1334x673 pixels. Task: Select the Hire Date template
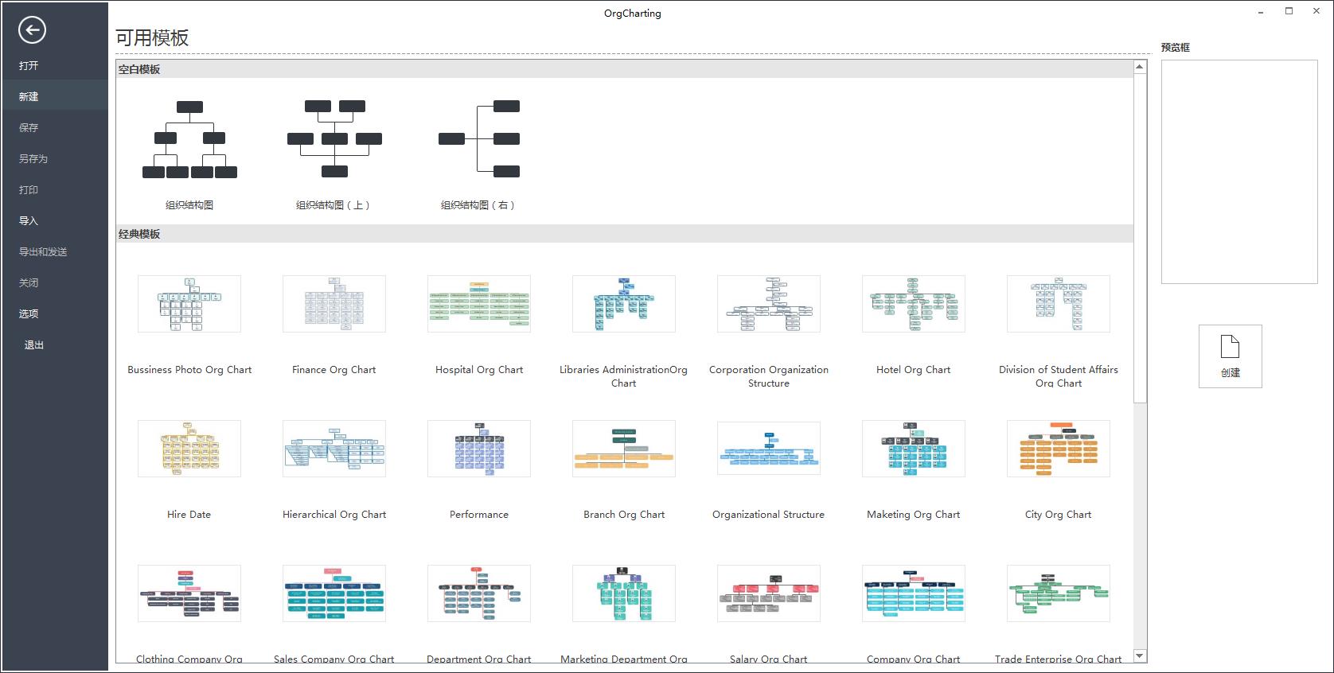(189, 449)
